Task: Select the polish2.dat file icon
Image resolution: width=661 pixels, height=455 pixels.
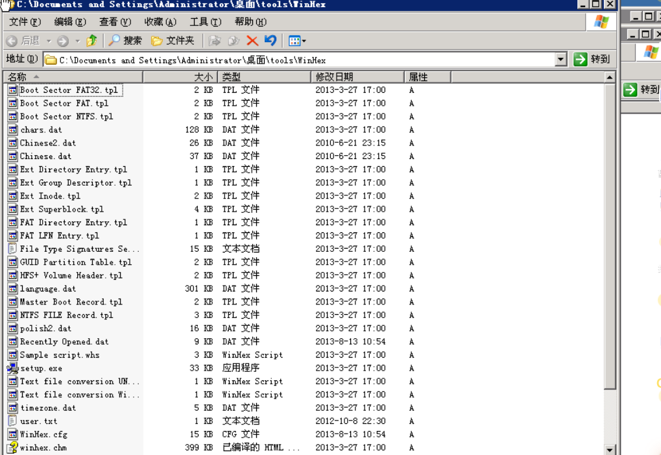Action: click(13, 328)
